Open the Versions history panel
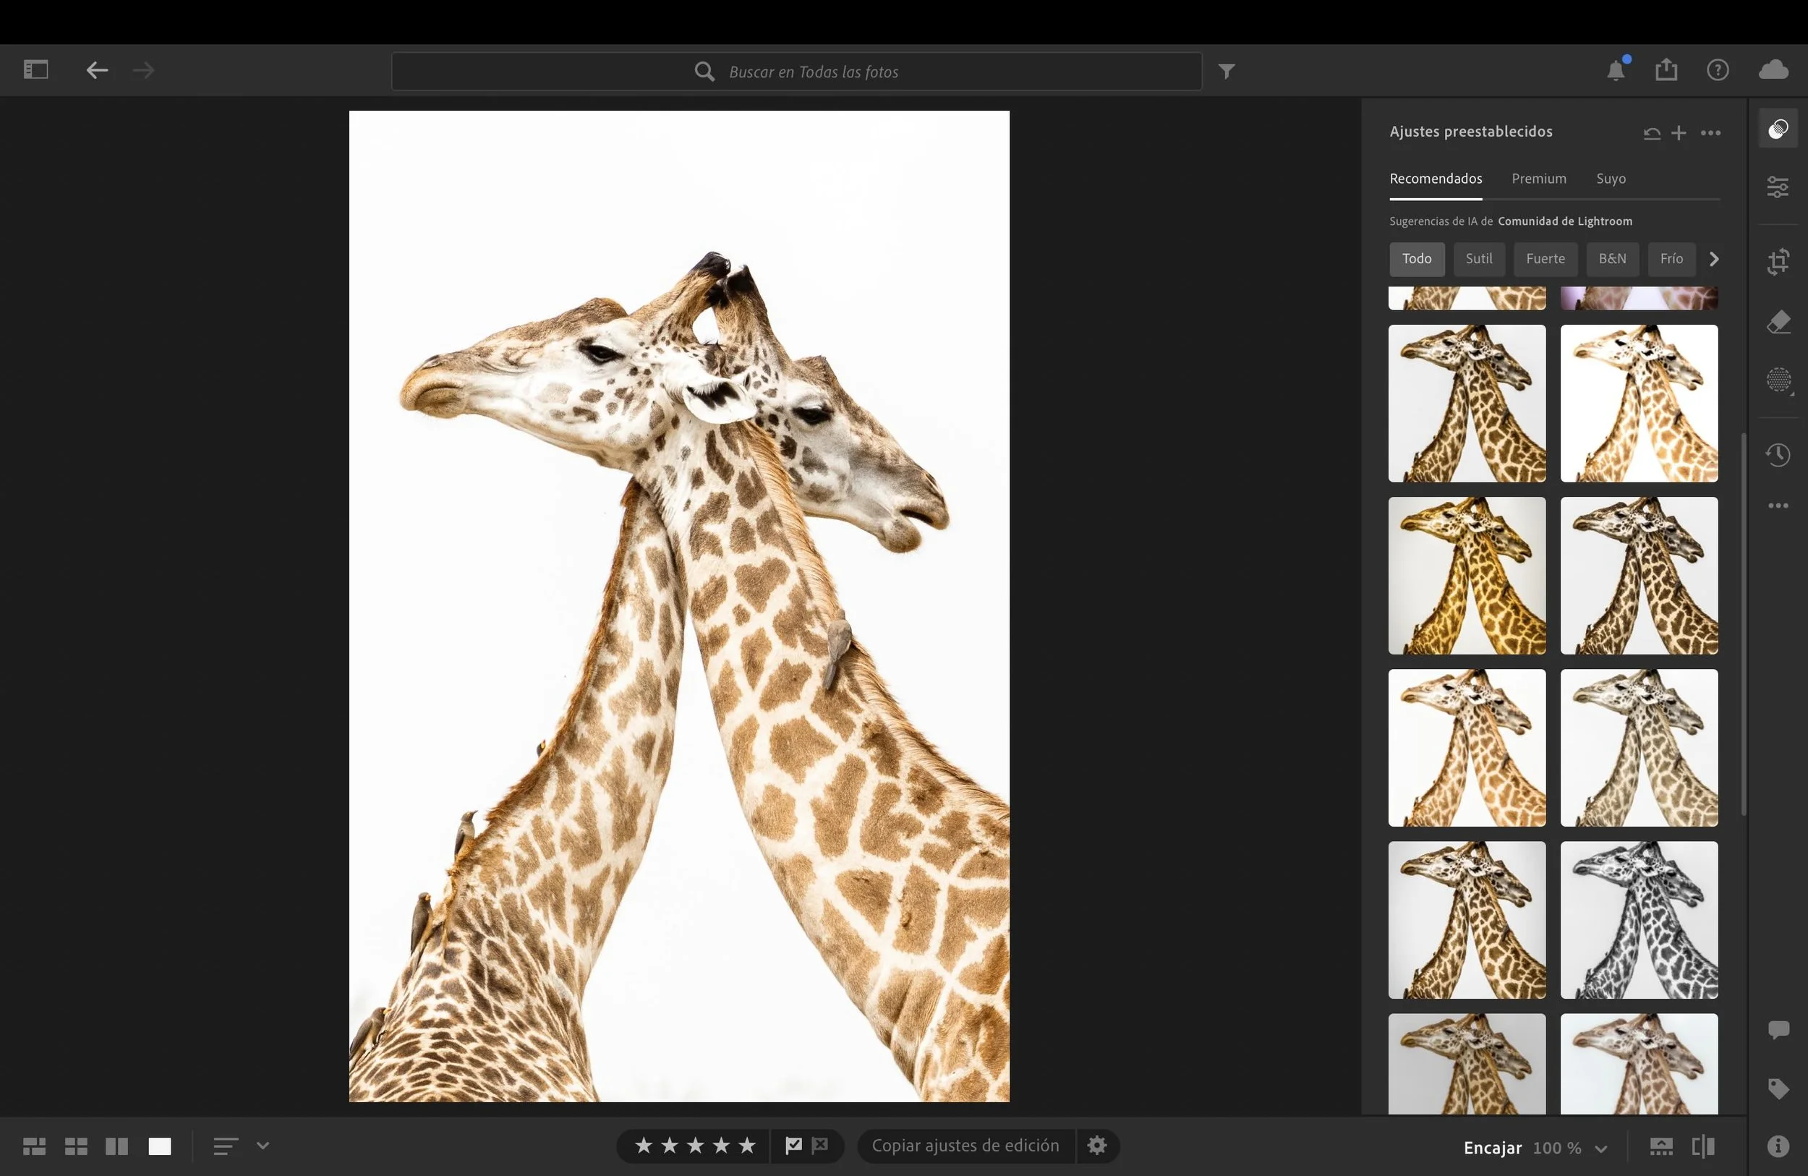 [x=1778, y=455]
